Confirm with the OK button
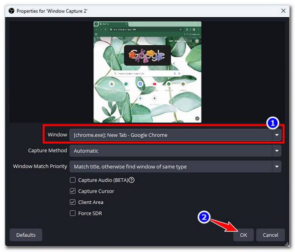295x252 pixels. point(243,235)
